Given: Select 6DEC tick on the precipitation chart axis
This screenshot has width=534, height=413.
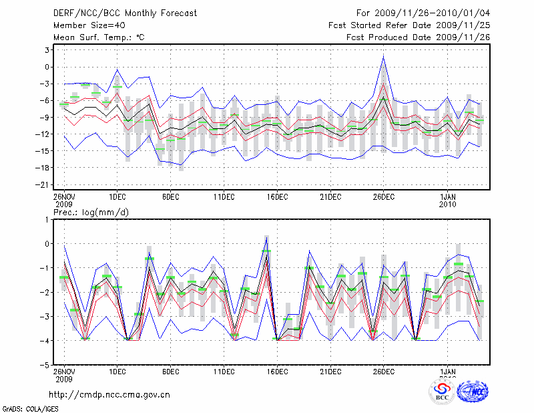Looking at the screenshot, I should point(170,372).
